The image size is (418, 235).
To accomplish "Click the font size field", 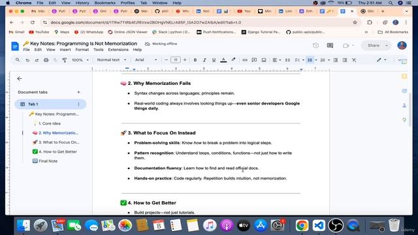I will [176, 60].
